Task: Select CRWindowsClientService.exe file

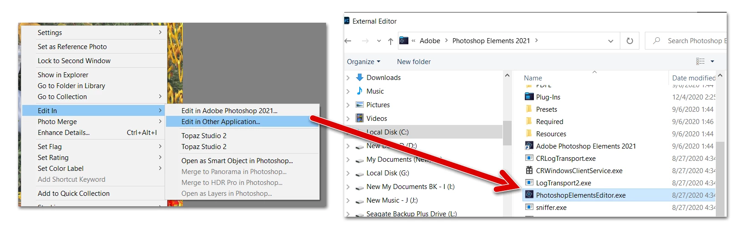Action: [579, 171]
